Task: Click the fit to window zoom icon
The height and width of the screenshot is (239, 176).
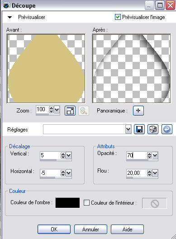Action: pos(70,111)
